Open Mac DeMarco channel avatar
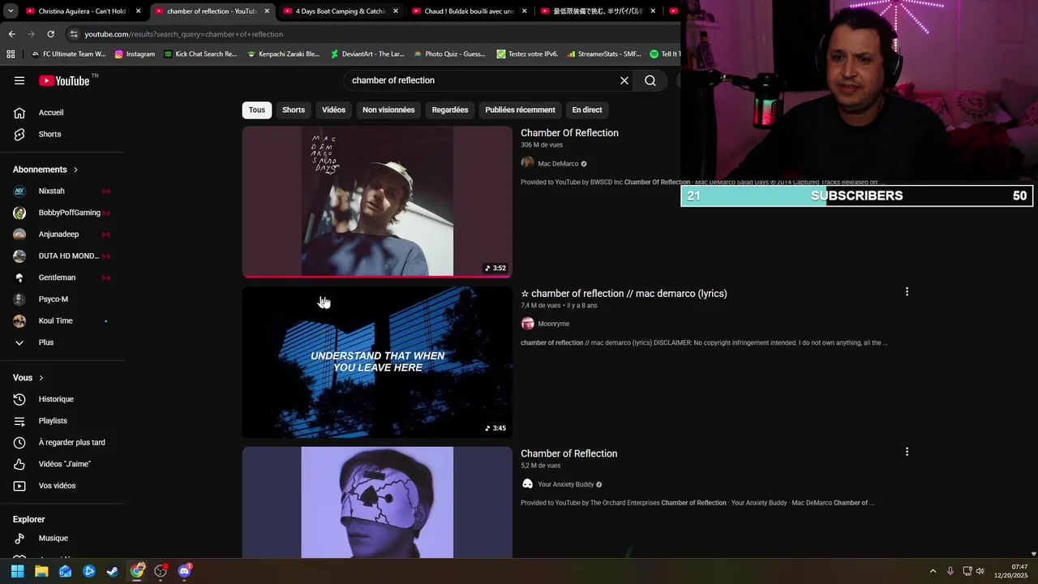Viewport: 1038px width, 584px height. click(x=527, y=163)
